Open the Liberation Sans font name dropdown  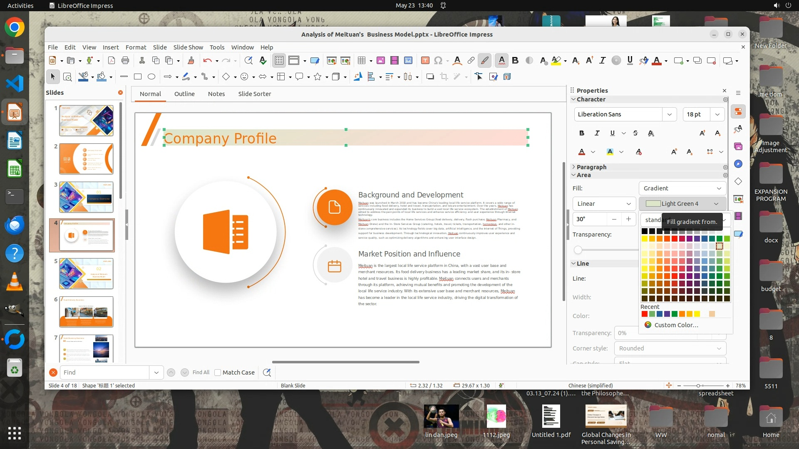669,114
